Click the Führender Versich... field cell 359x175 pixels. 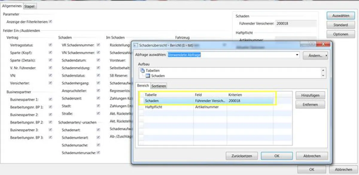coord(210,101)
